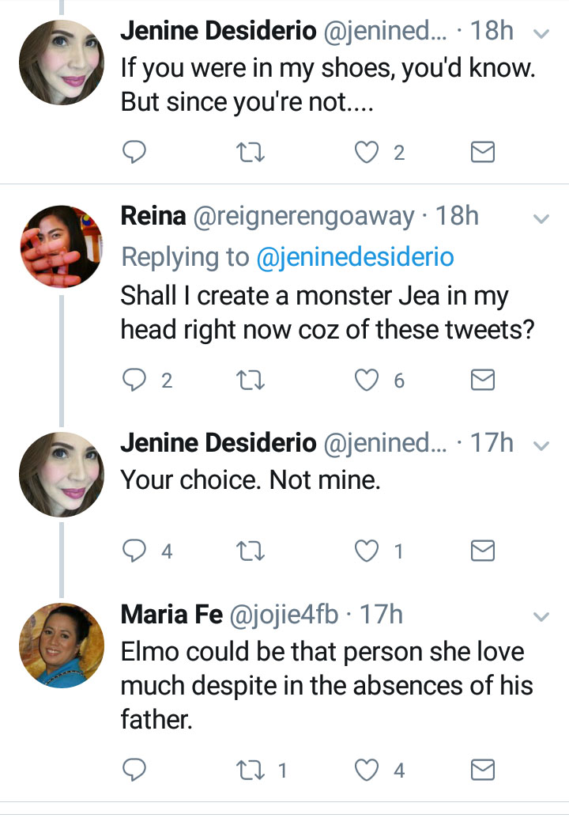Open the chevron menu on Jenine's 17h tweet
This screenshot has height=818, width=569.
point(542,445)
